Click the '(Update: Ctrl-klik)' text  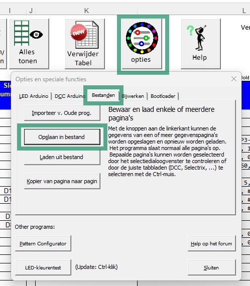[x=96, y=267]
